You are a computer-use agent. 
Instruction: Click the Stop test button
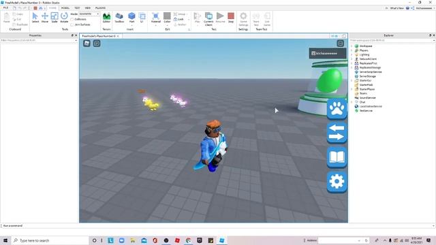[231, 18]
